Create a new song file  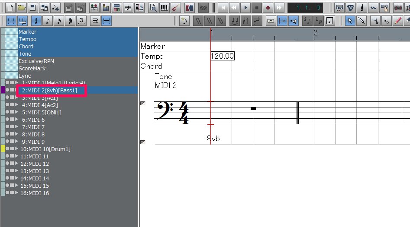pyautogui.click(x=10, y=8)
